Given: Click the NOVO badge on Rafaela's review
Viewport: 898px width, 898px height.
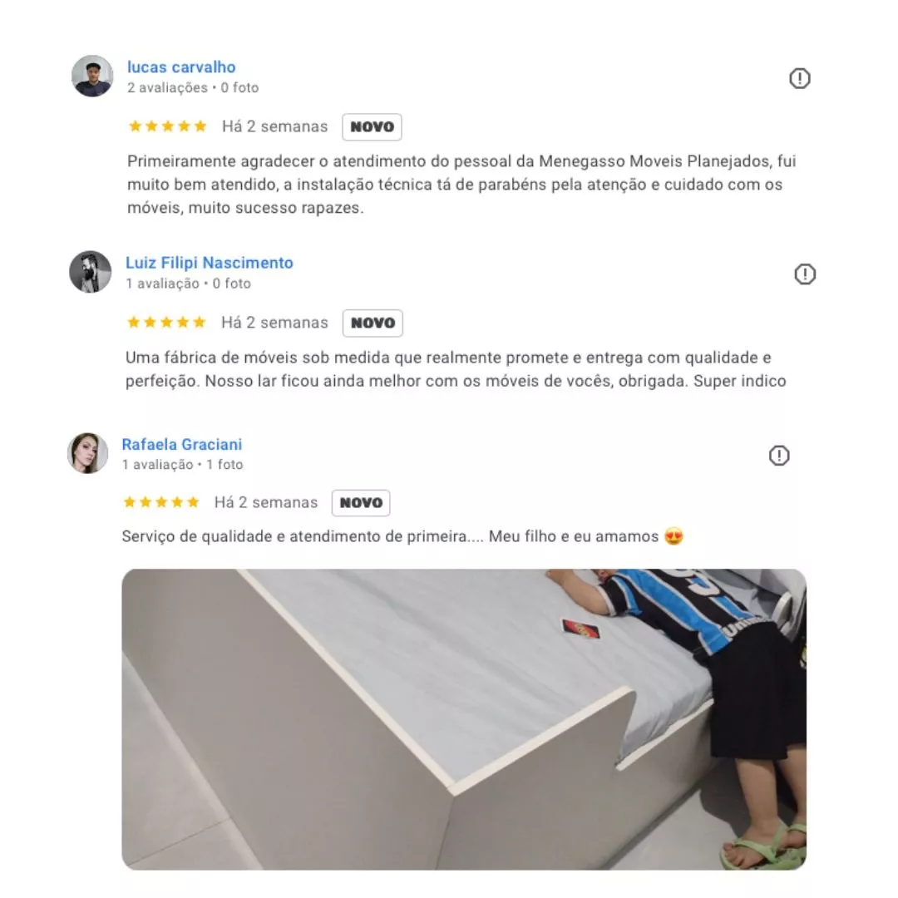Looking at the screenshot, I should point(361,503).
